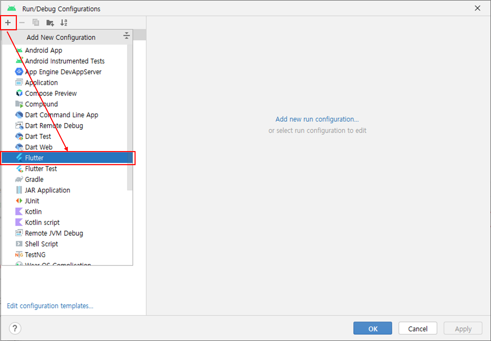Screen dimensions: 491x341
Task: Click the Dart Command Line App icon
Action: tap(19, 115)
